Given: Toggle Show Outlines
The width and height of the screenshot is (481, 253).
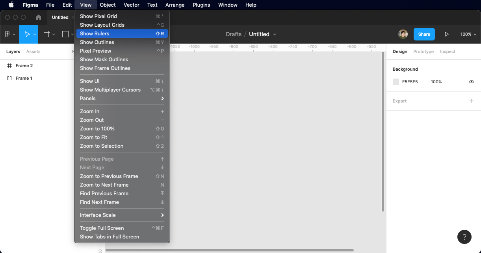Looking at the screenshot, I should (x=122, y=42).
